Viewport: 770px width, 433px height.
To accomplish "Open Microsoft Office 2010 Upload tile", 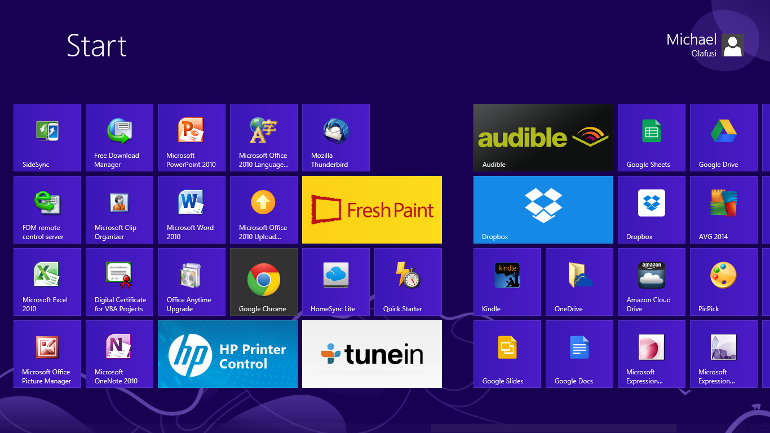I will [x=264, y=210].
